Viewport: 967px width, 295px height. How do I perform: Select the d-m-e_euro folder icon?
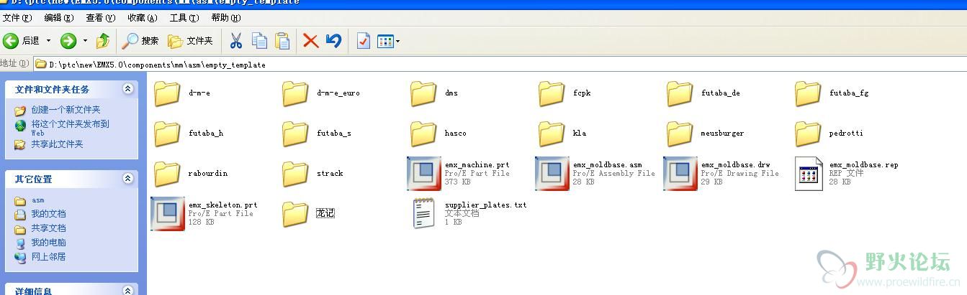tap(295, 93)
